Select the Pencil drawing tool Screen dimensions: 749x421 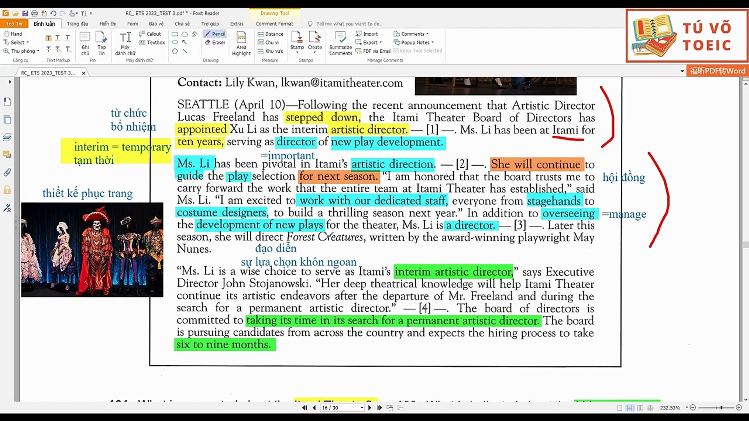click(x=215, y=34)
